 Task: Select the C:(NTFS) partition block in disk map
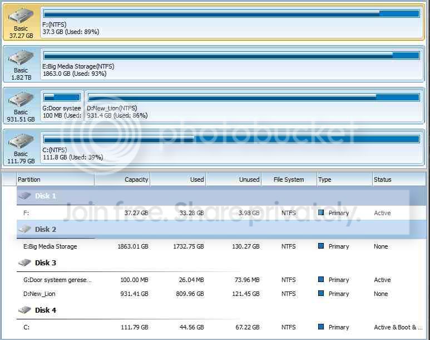231,148
